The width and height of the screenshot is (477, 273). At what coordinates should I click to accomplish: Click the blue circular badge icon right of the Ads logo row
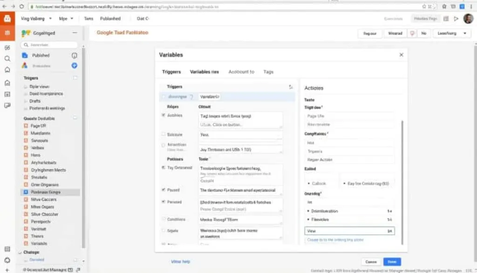pyautogui.click(x=74, y=65)
